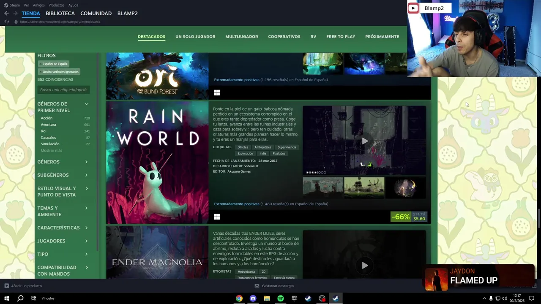Go forward with the forward arrow
541x304 pixels.
tap(15, 14)
